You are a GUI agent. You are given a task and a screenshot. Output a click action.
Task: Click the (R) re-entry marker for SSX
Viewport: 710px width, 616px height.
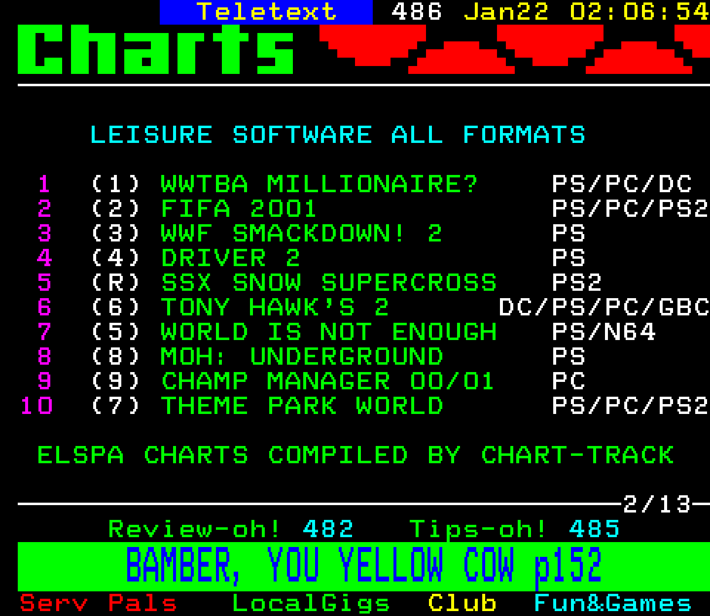pyautogui.click(x=116, y=282)
